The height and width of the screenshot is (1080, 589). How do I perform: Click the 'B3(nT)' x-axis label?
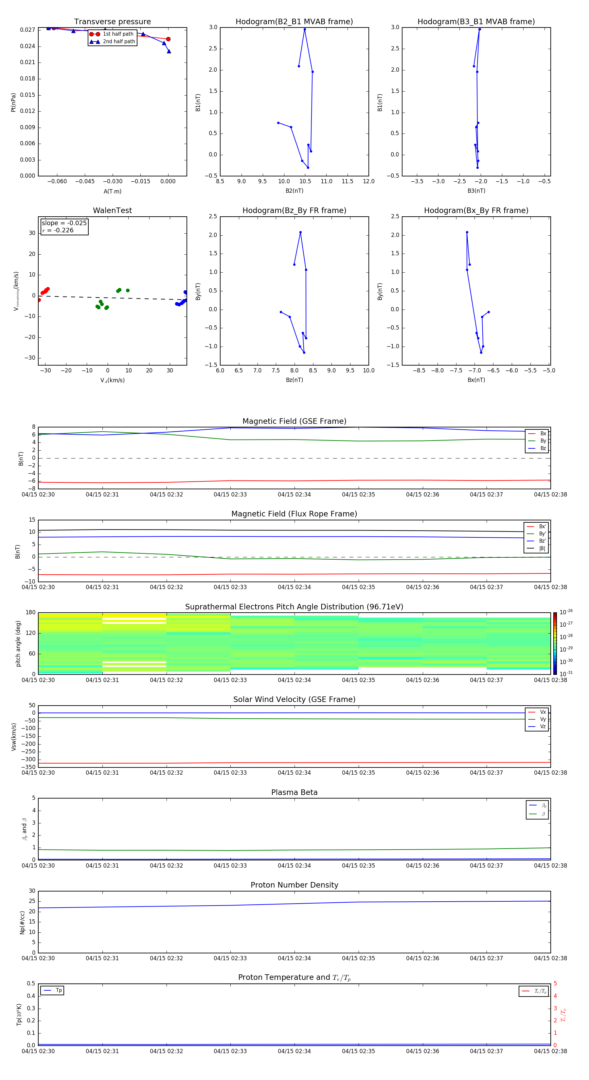(x=476, y=191)
